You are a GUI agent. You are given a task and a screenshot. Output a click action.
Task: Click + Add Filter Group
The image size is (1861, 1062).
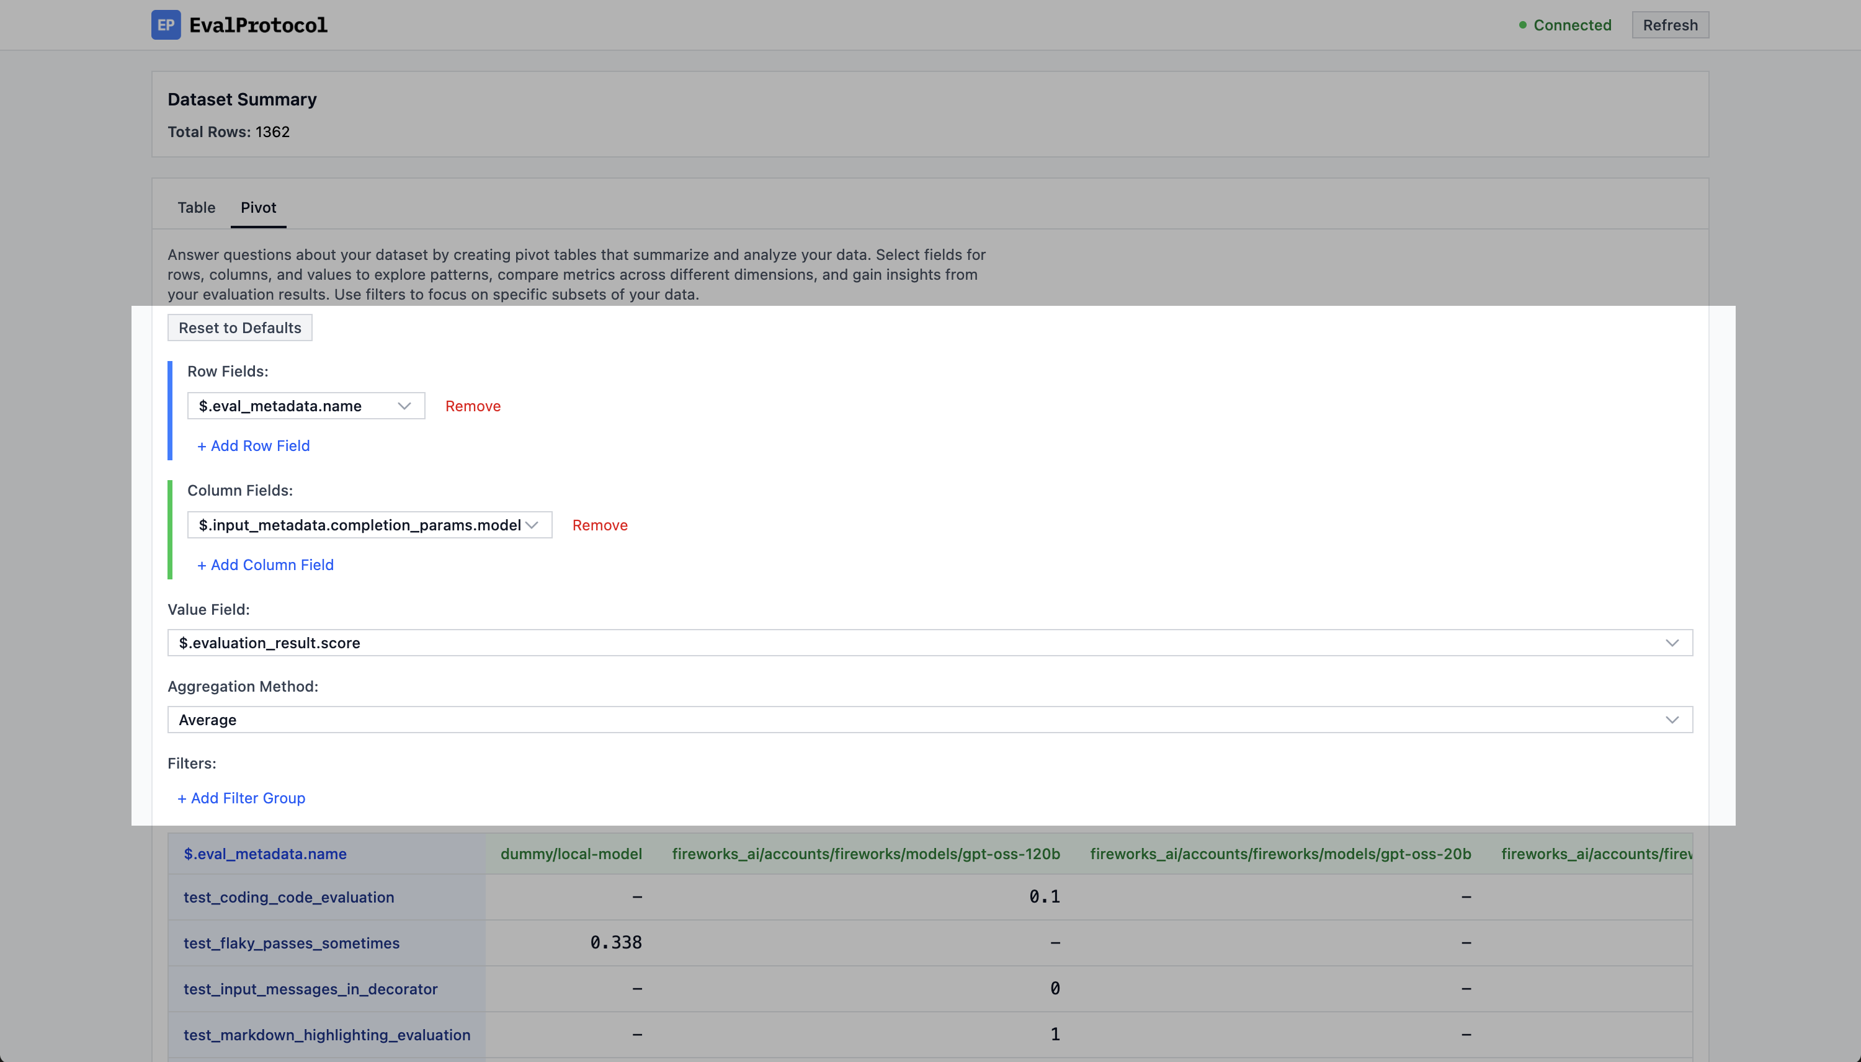pos(241,798)
